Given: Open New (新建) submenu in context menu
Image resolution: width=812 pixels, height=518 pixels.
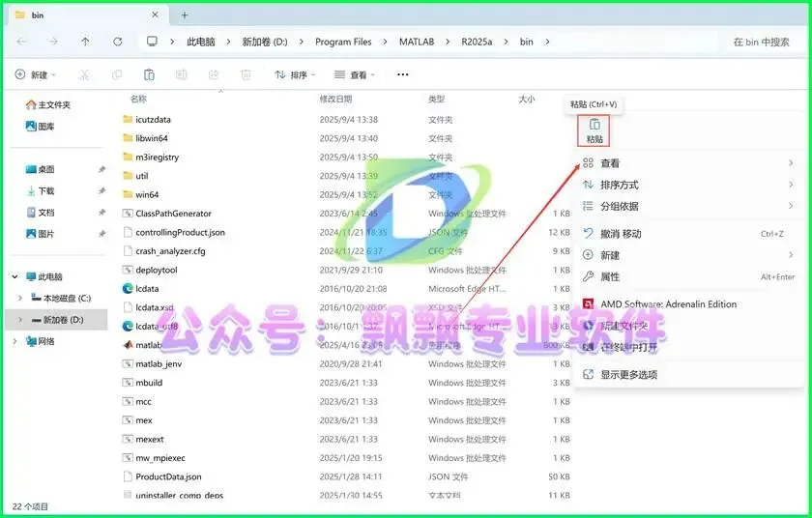Looking at the screenshot, I should click(x=688, y=255).
